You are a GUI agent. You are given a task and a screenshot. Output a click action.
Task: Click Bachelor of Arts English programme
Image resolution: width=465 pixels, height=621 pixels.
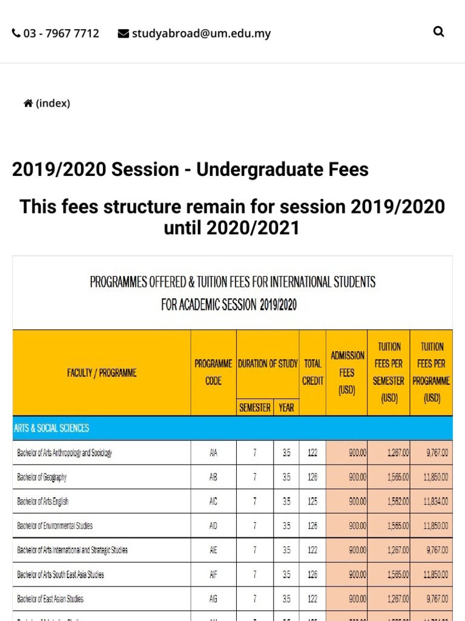point(43,502)
